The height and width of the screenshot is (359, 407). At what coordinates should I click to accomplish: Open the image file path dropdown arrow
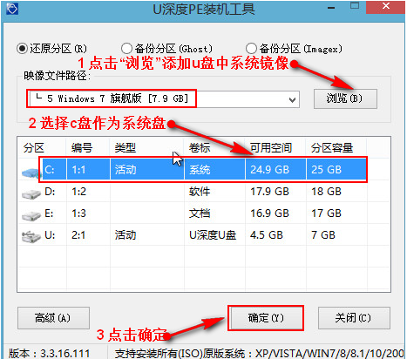point(292,100)
